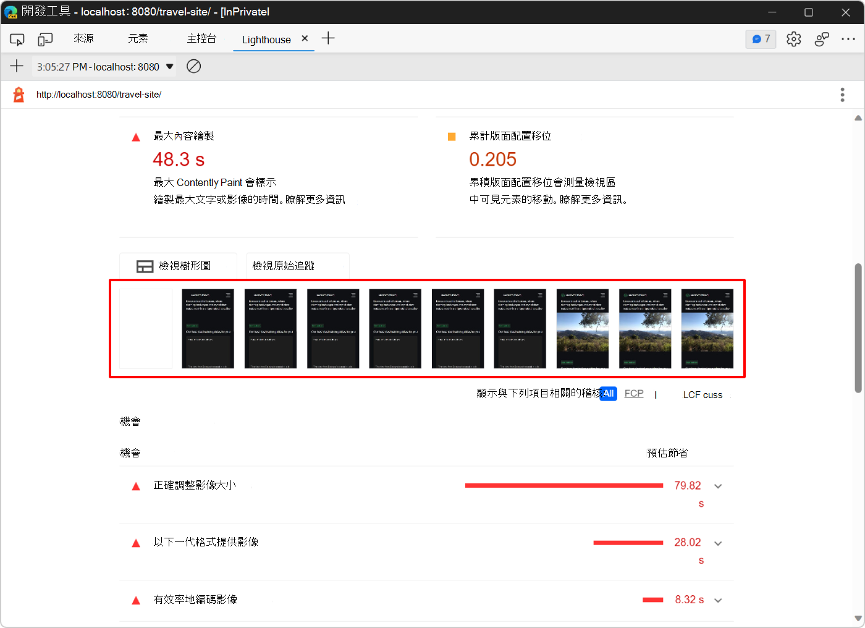Open the DevTools customize menu with three dots
Screen dimensions: 865x628
(848, 38)
